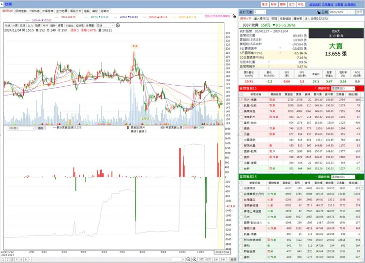Switch to 主力地圖 tab
This screenshot has width=365, height=263.
(x=62, y=11)
